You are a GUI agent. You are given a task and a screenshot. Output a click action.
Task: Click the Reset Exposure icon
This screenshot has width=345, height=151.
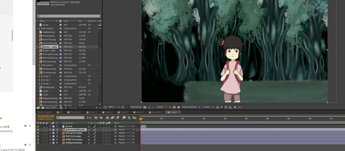(235, 107)
